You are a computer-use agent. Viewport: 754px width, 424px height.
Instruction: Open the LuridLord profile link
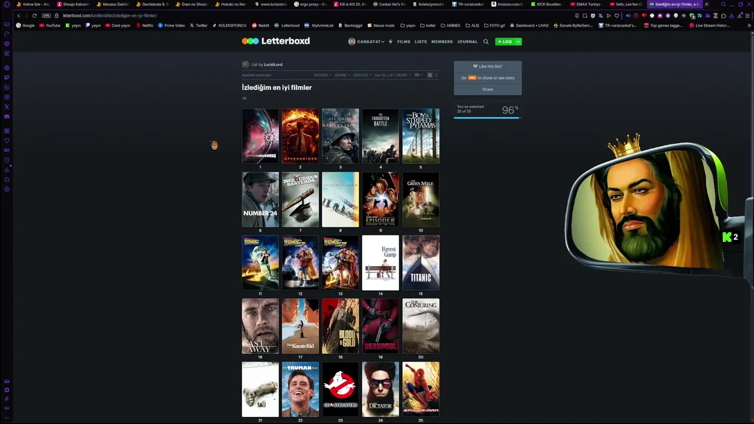tap(273, 65)
